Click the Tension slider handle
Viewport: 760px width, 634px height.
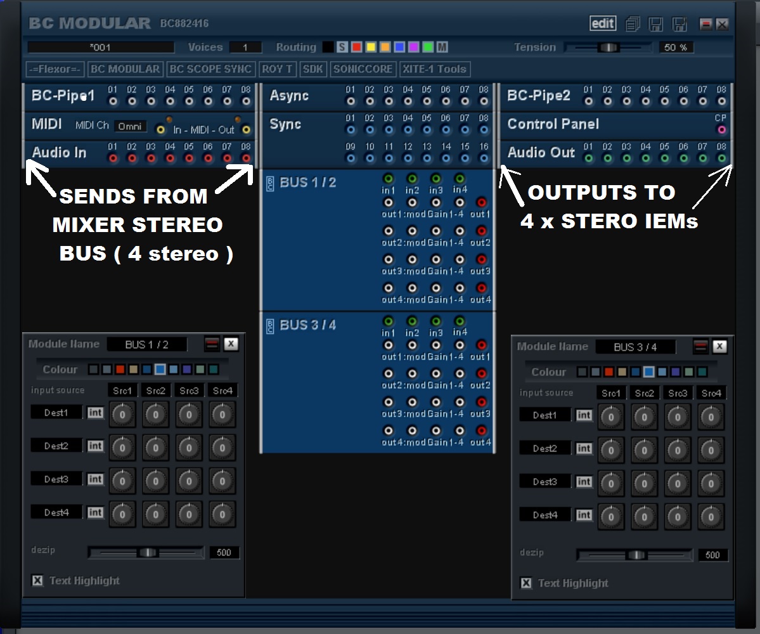tap(609, 48)
